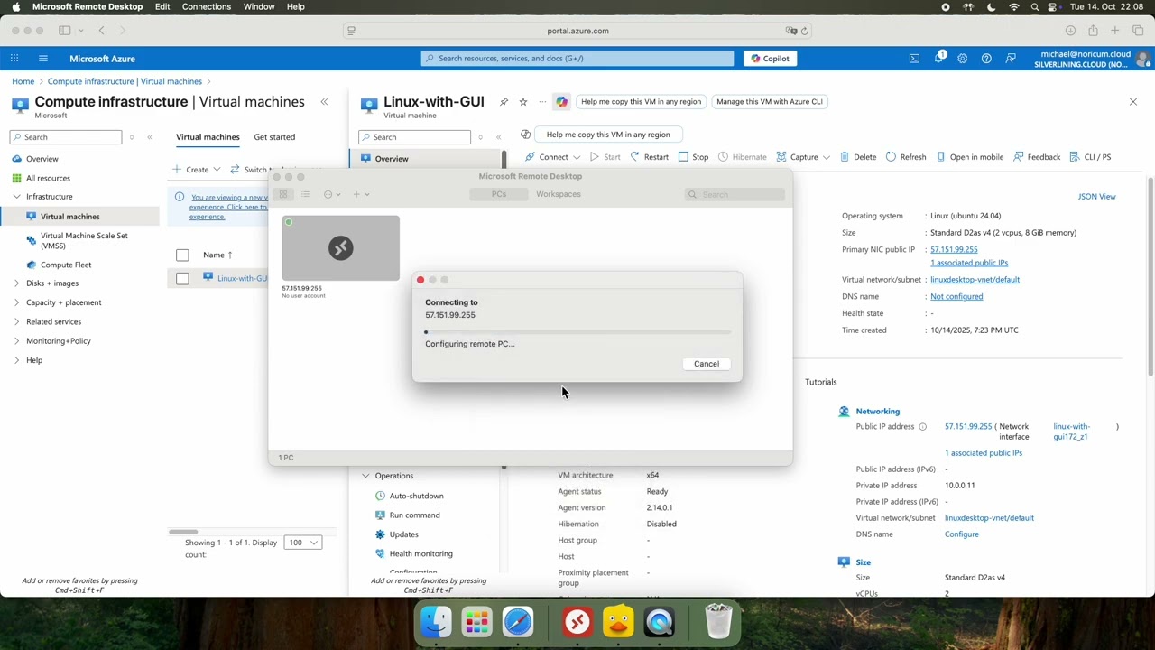Open the Capture dropdown
Viewport: 1155px width, 650px height.
tap(803, 157)
